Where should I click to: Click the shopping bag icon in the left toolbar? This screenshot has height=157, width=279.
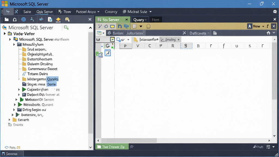point(15,19)
